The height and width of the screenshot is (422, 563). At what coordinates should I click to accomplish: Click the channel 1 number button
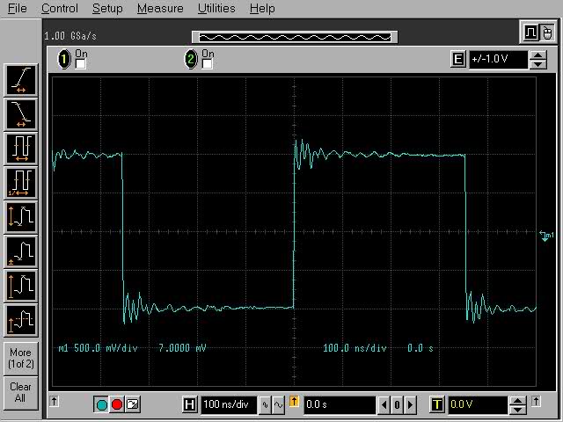pyautogui.click(x=64, y=59)
